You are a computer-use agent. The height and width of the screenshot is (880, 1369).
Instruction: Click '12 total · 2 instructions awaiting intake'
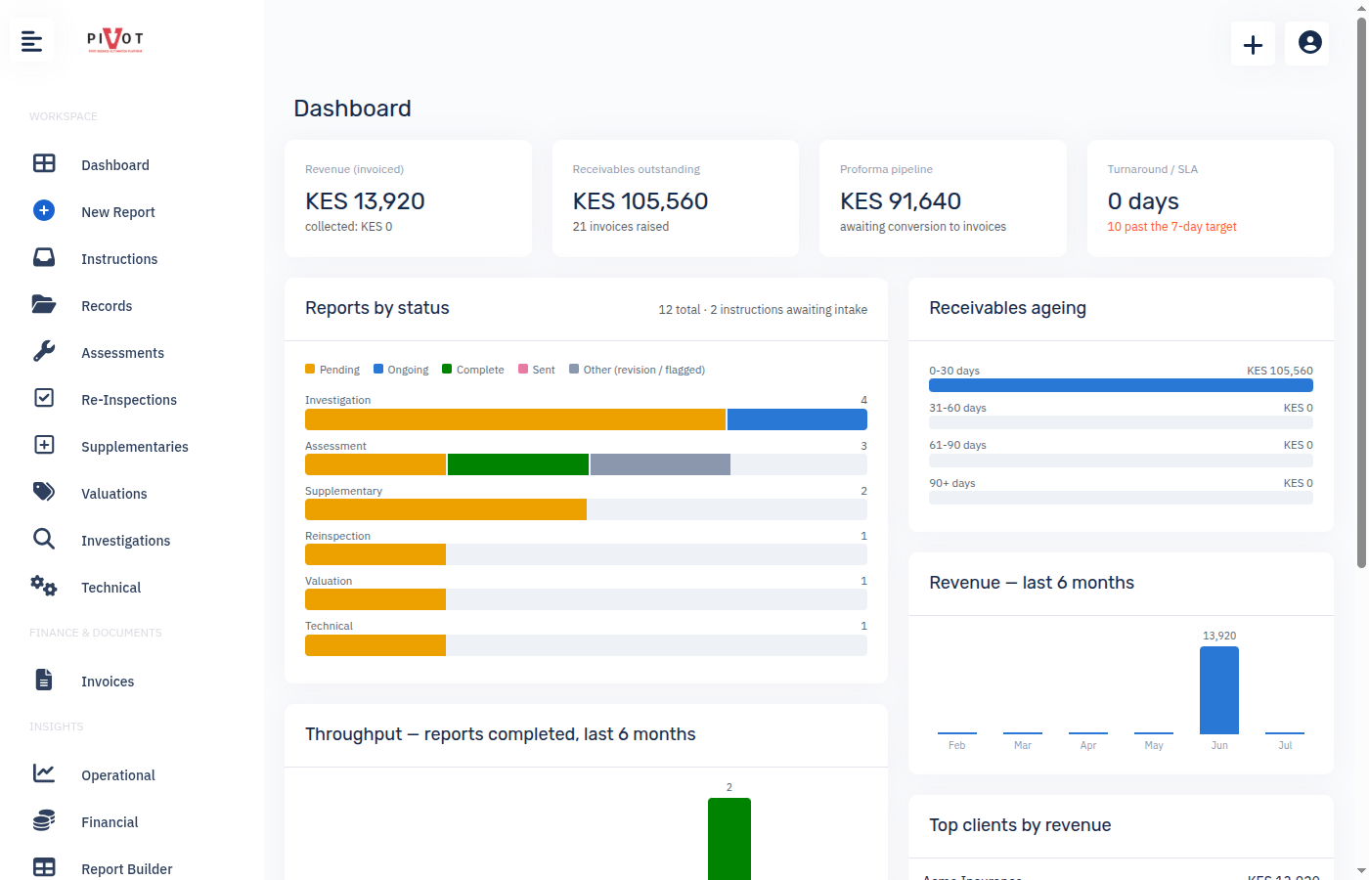click(763, 310)
